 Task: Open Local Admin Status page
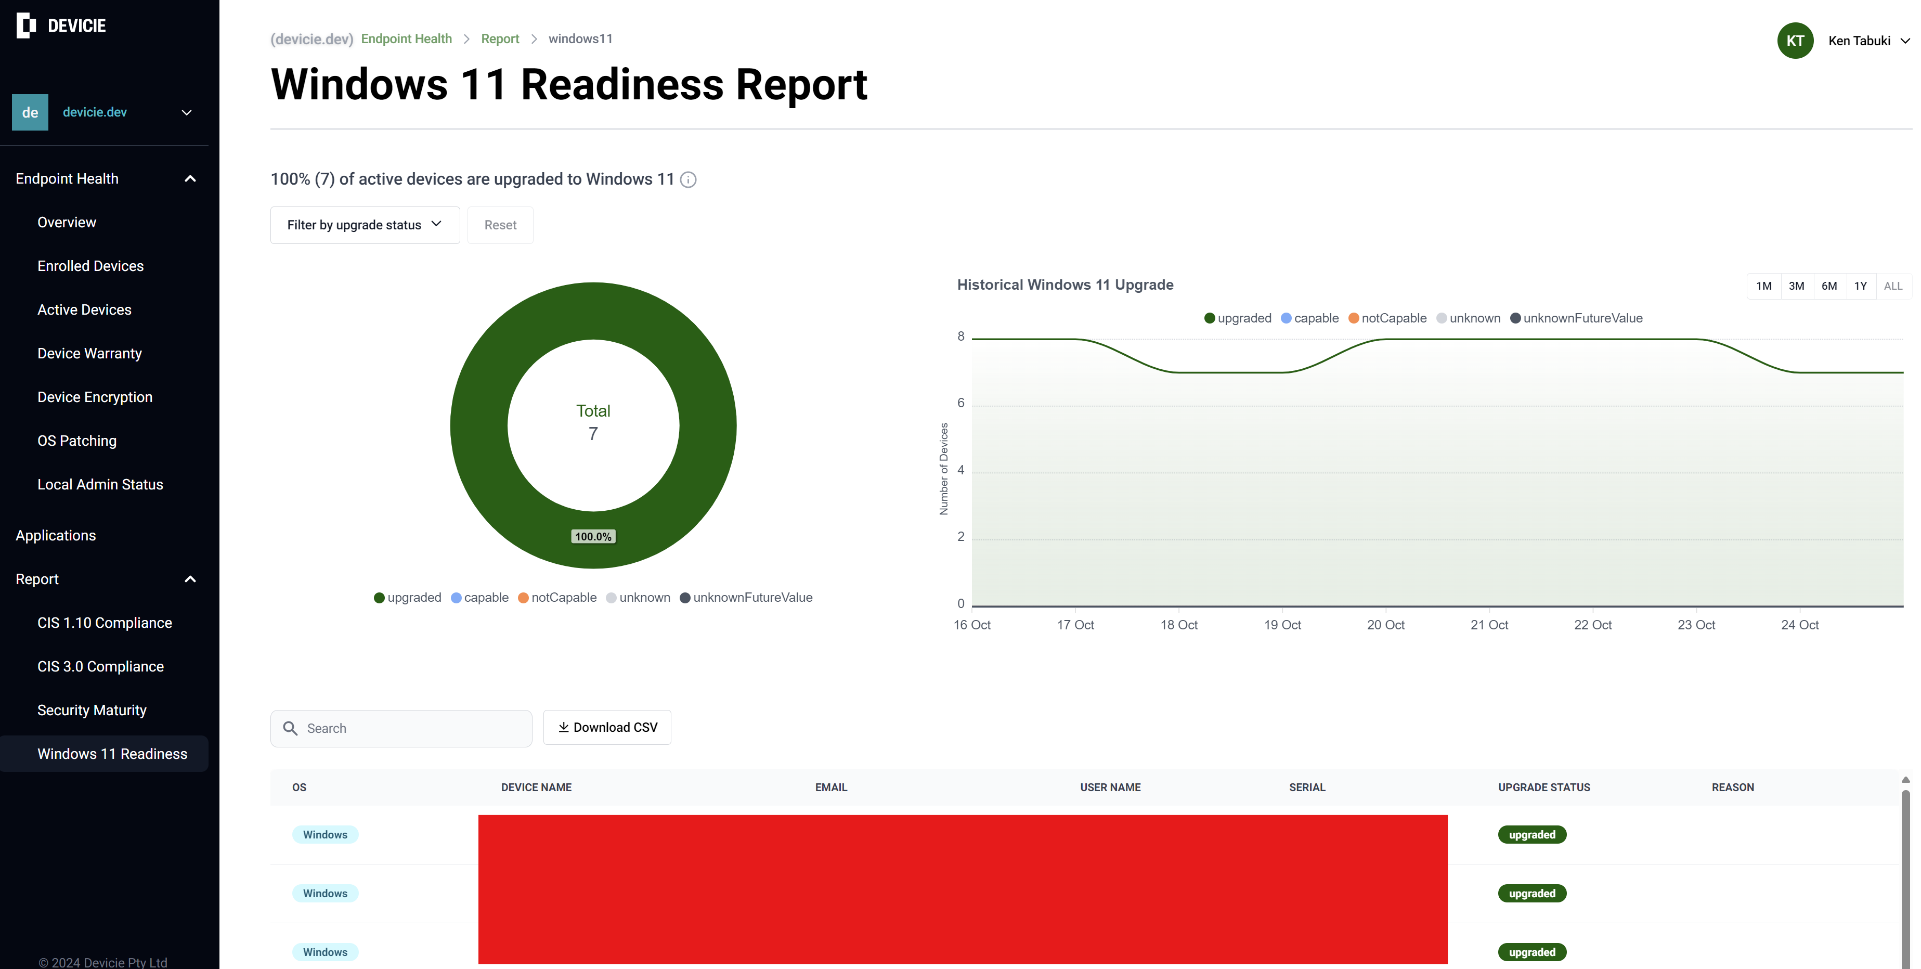100,485
